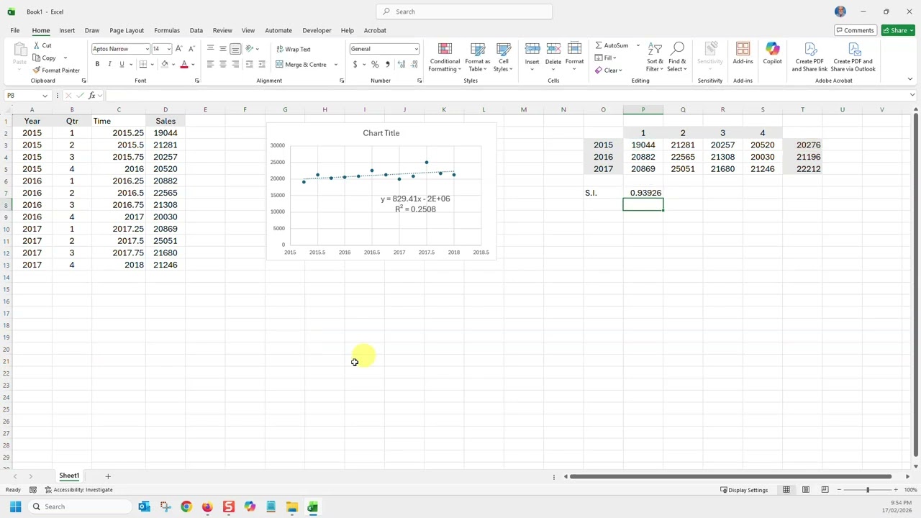Click the Share button
The height and width of the screenshot is (518, 921).
[898, 30]
